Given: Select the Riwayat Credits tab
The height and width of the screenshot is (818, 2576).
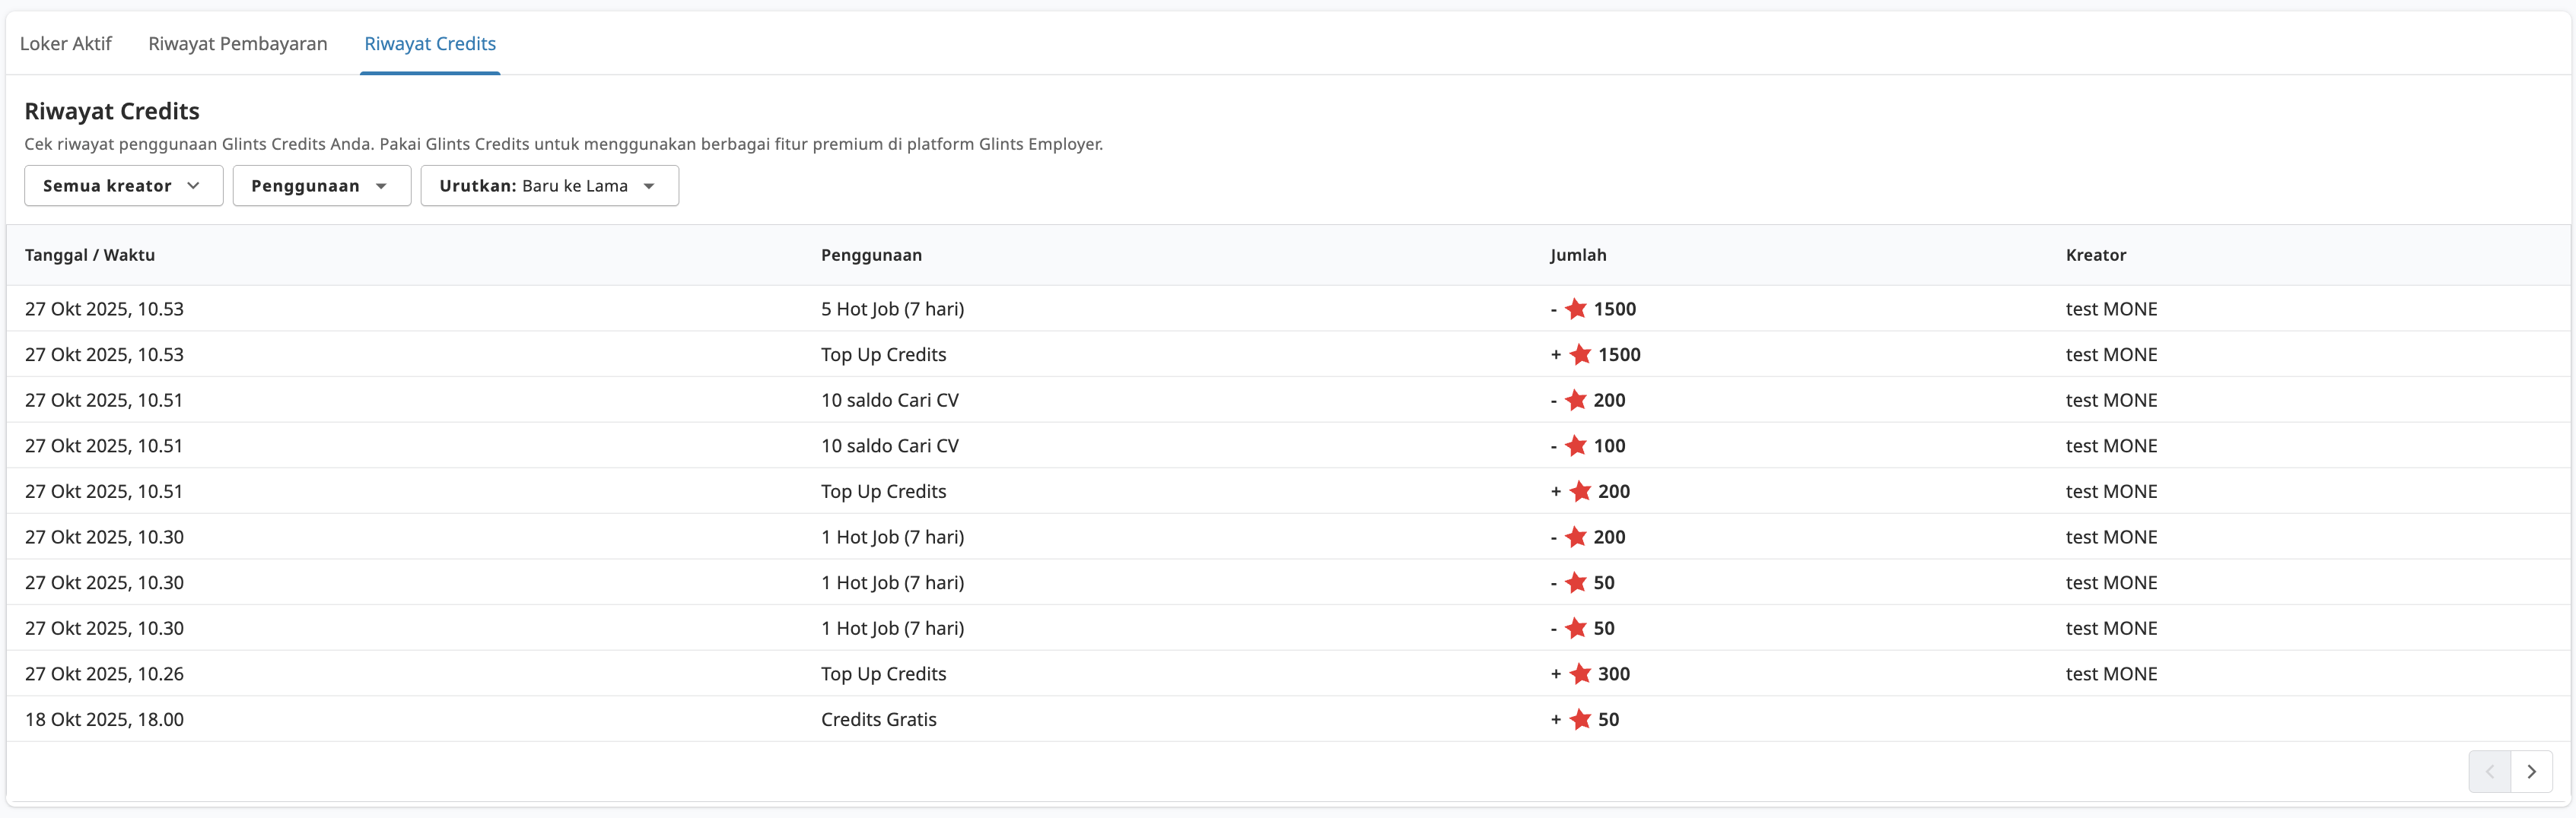Looking at the screenshot, I should [x=429, y=44].
